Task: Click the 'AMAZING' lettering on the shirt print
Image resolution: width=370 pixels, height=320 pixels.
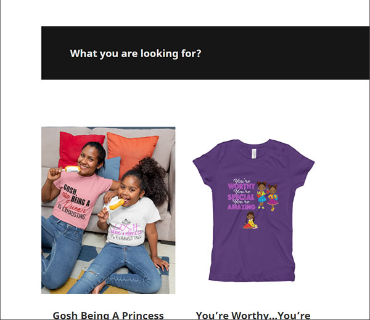Action: [241, 207]
